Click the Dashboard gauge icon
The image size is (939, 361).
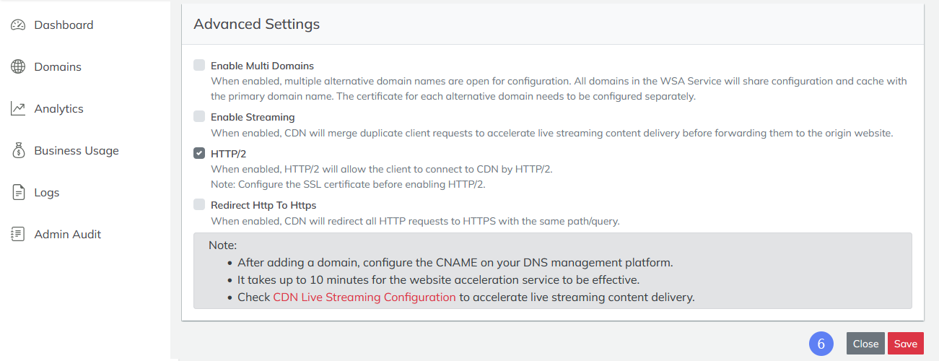point(18,25)
